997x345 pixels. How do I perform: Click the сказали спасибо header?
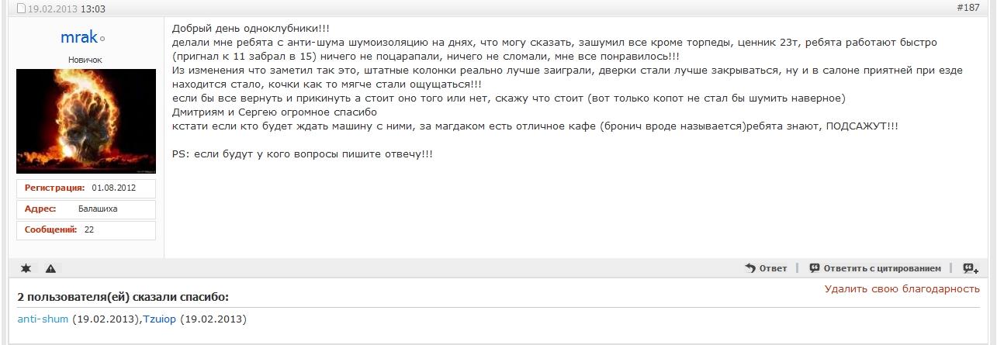123,297
